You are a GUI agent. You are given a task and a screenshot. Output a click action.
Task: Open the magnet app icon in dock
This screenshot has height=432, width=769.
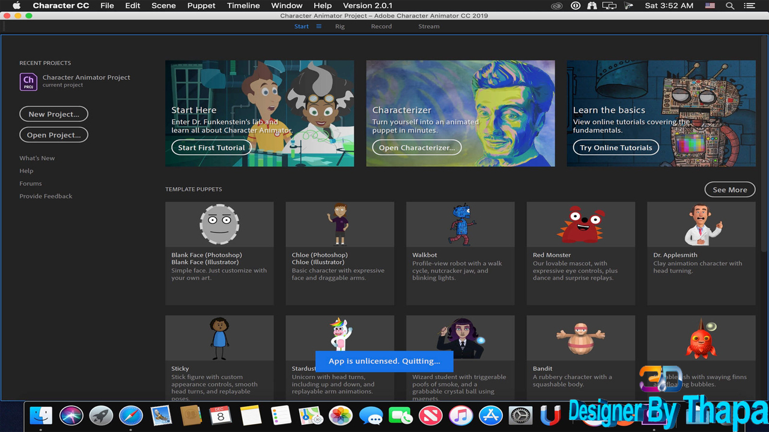click(x=550, y=415)
